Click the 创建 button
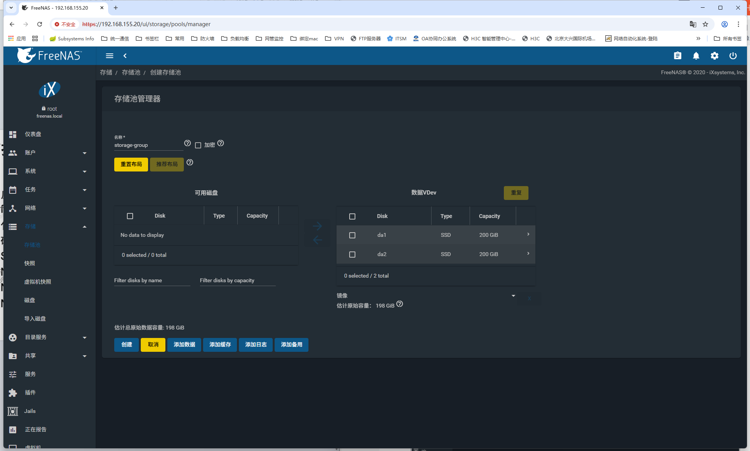 click(x=127, y=345)
